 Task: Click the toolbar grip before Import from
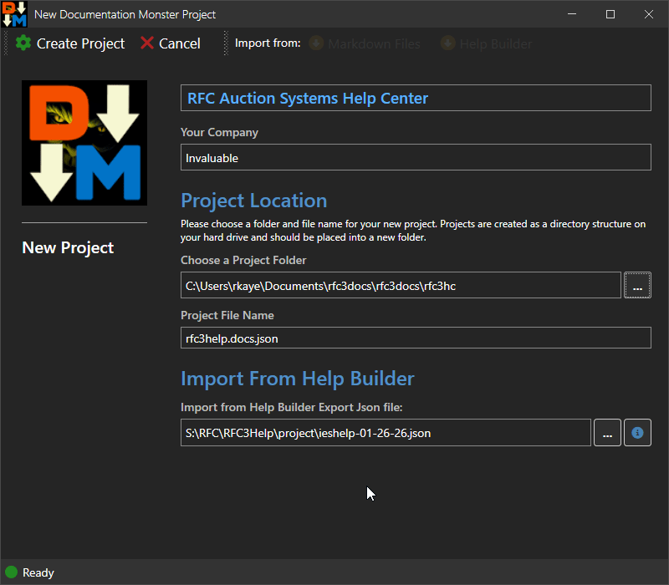click(226, 43)
